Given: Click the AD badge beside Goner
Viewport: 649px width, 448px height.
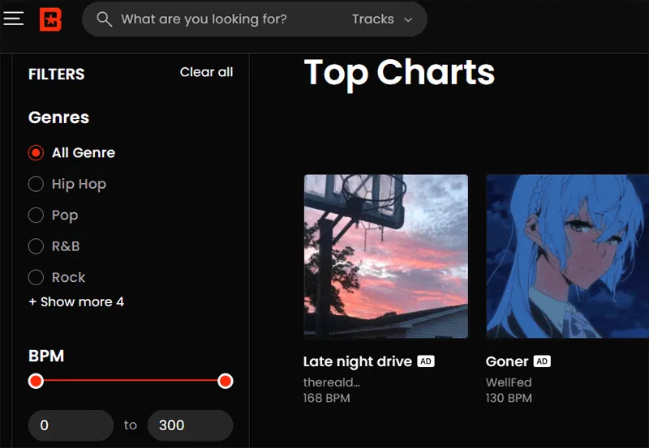Looking at the screenshot, I should [x=542, y=361].
